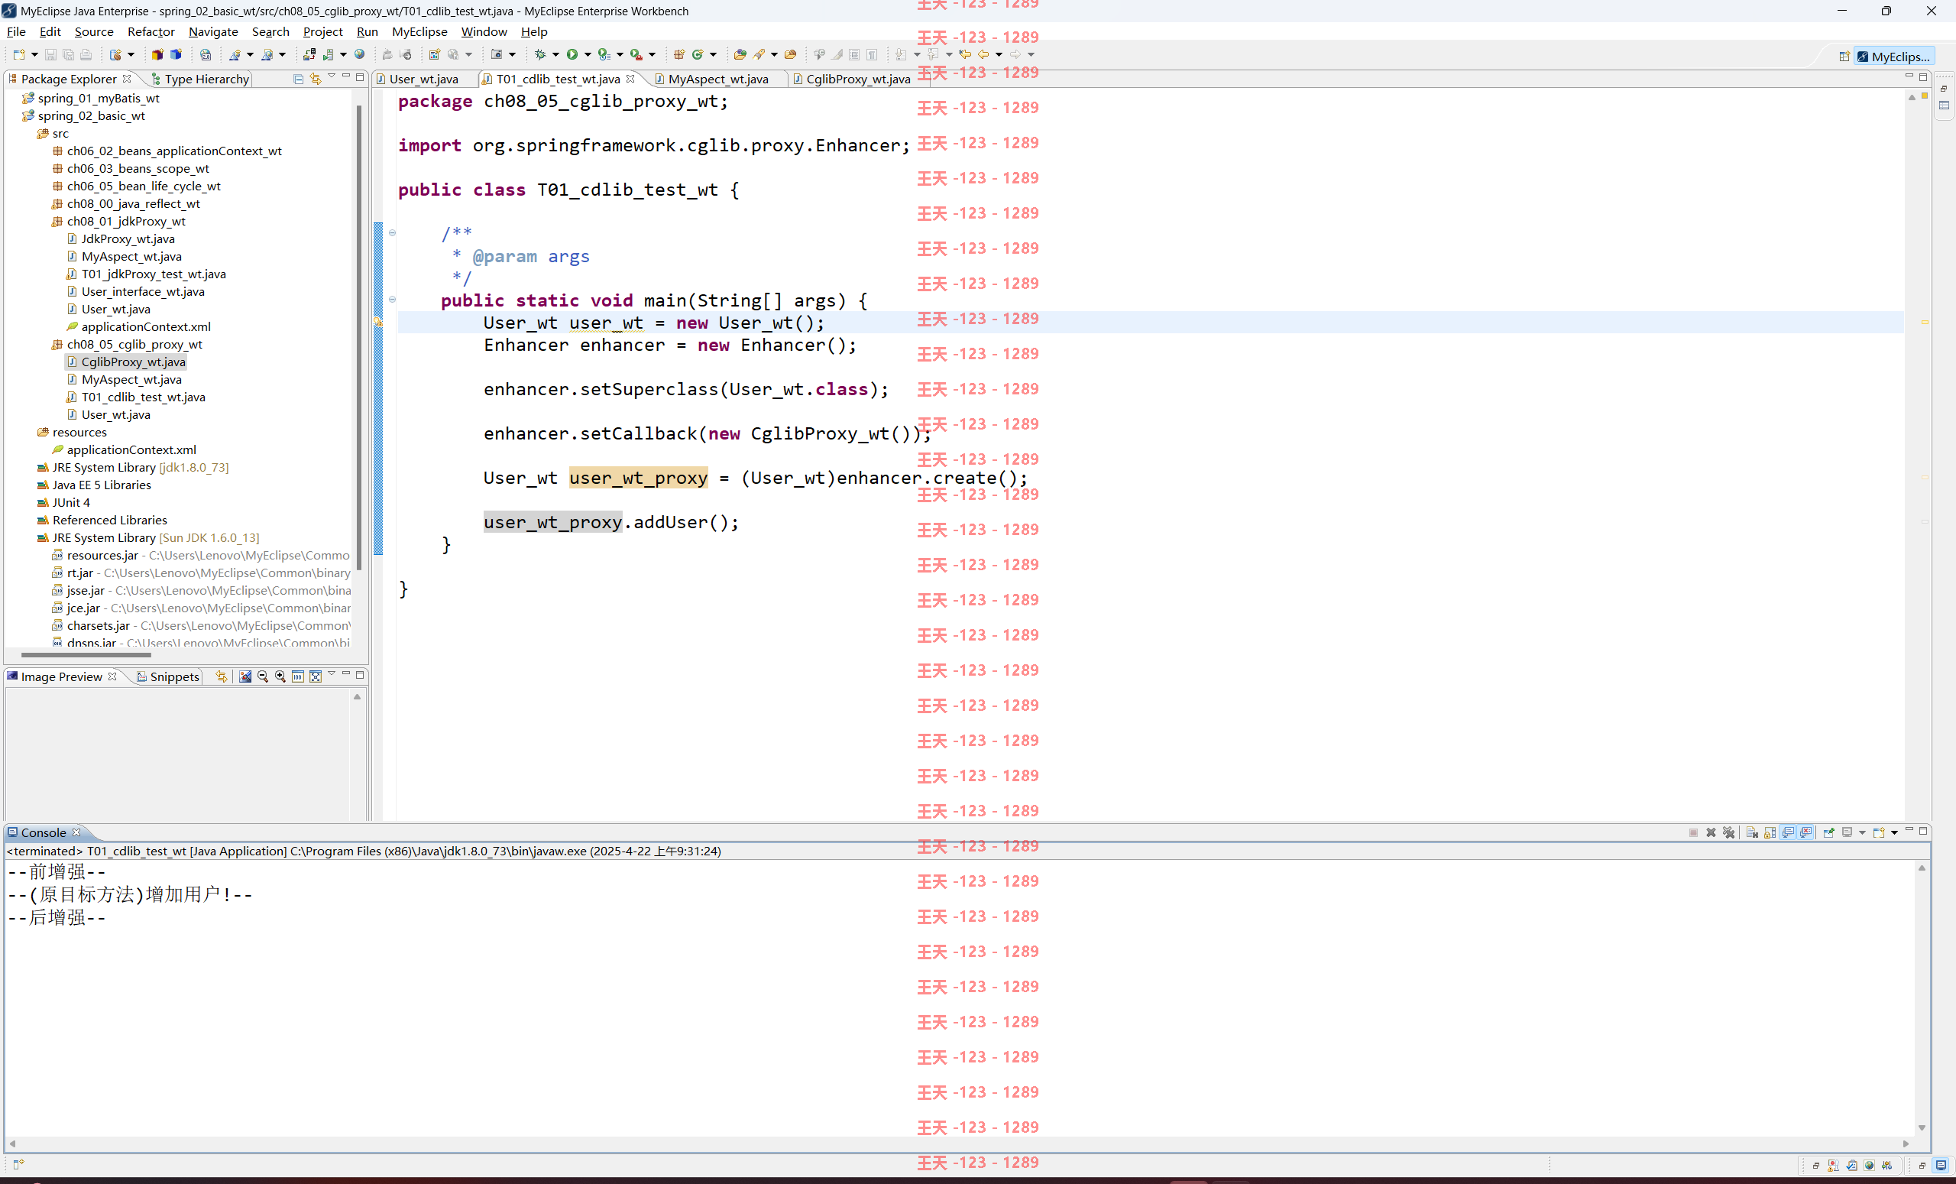Image resolution: width=1956 pixels, height=1184 pixels.
Task: Select the Referenced Libraries node
Action: tap(109, 520)
